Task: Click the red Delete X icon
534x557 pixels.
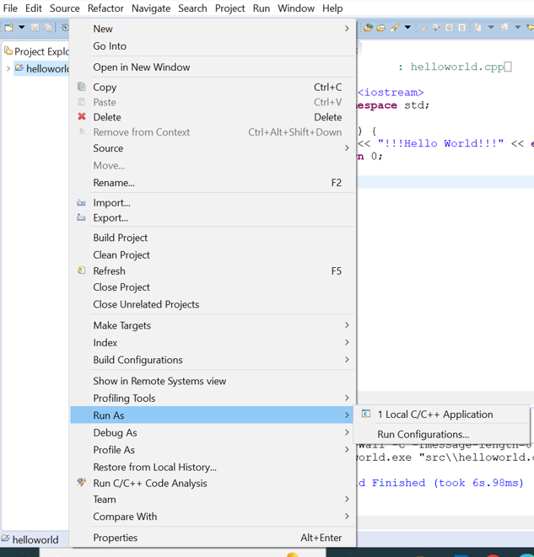Action: [82, 117]
